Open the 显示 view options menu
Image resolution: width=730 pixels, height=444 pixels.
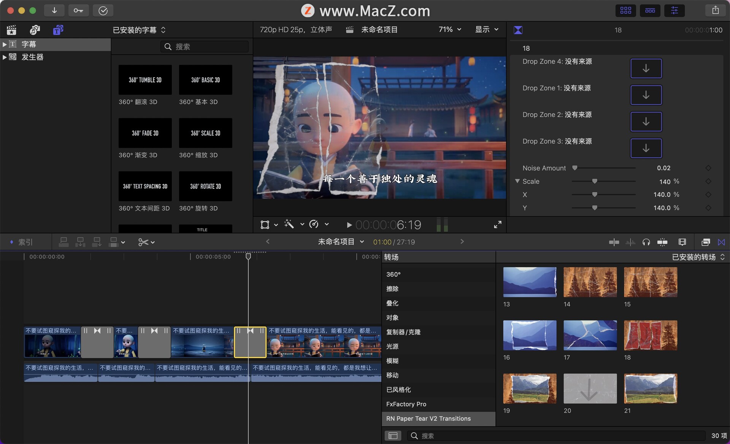(486, 29)
